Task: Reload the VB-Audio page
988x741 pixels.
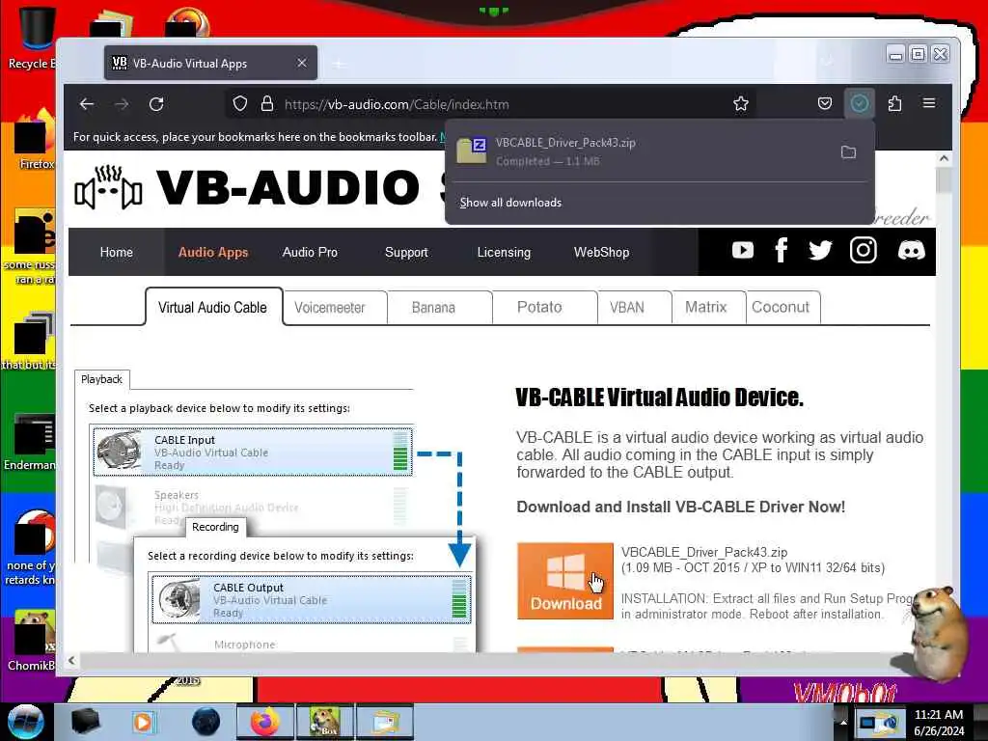Action: [156, 104]
